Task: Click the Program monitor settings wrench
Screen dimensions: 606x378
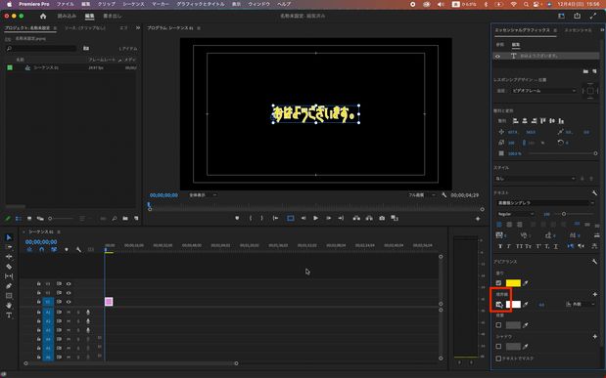Action: click(x=444, y=195)
